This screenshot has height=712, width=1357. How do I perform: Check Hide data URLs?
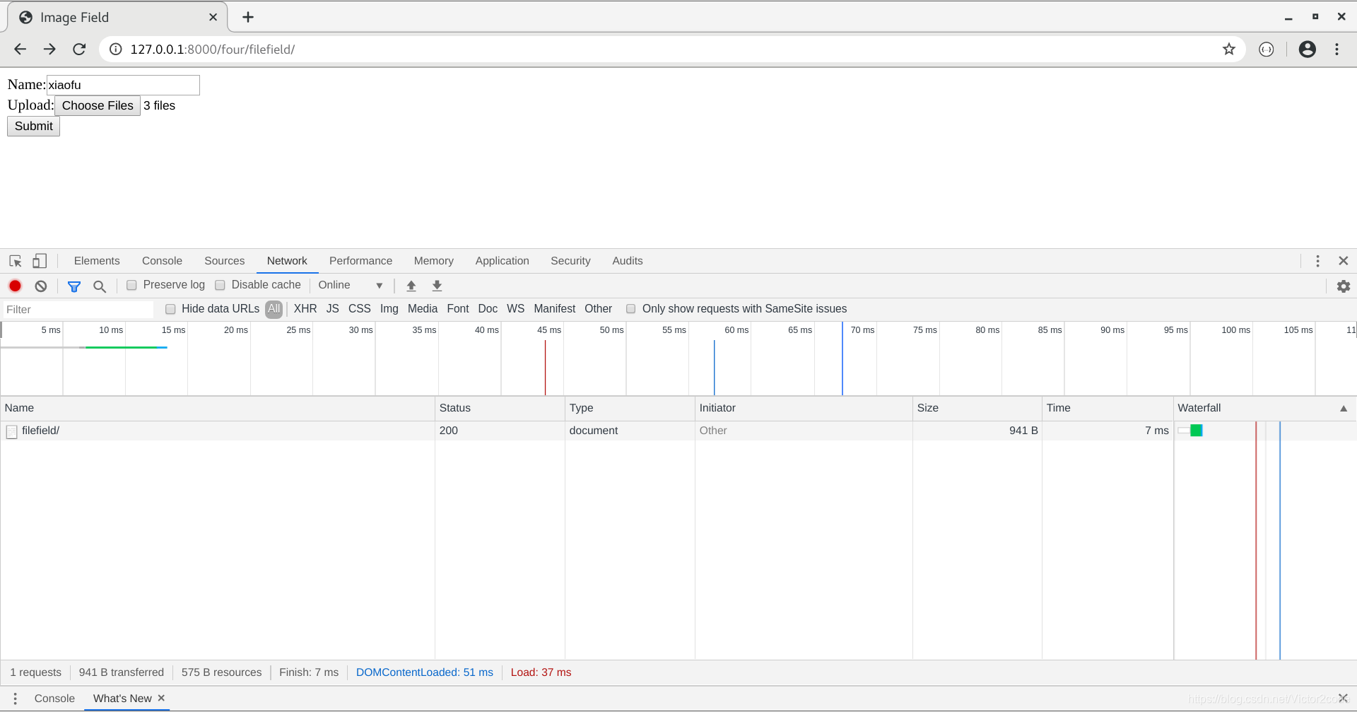(x=170, y=309)
